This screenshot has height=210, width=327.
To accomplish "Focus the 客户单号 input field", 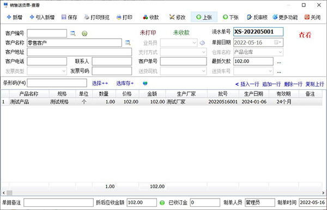I will [x=183, y=61].
